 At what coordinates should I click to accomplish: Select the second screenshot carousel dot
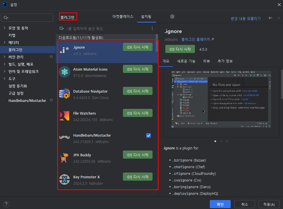click(x=221, y=141)
